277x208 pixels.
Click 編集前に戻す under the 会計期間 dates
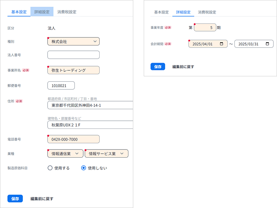[183, 67]
